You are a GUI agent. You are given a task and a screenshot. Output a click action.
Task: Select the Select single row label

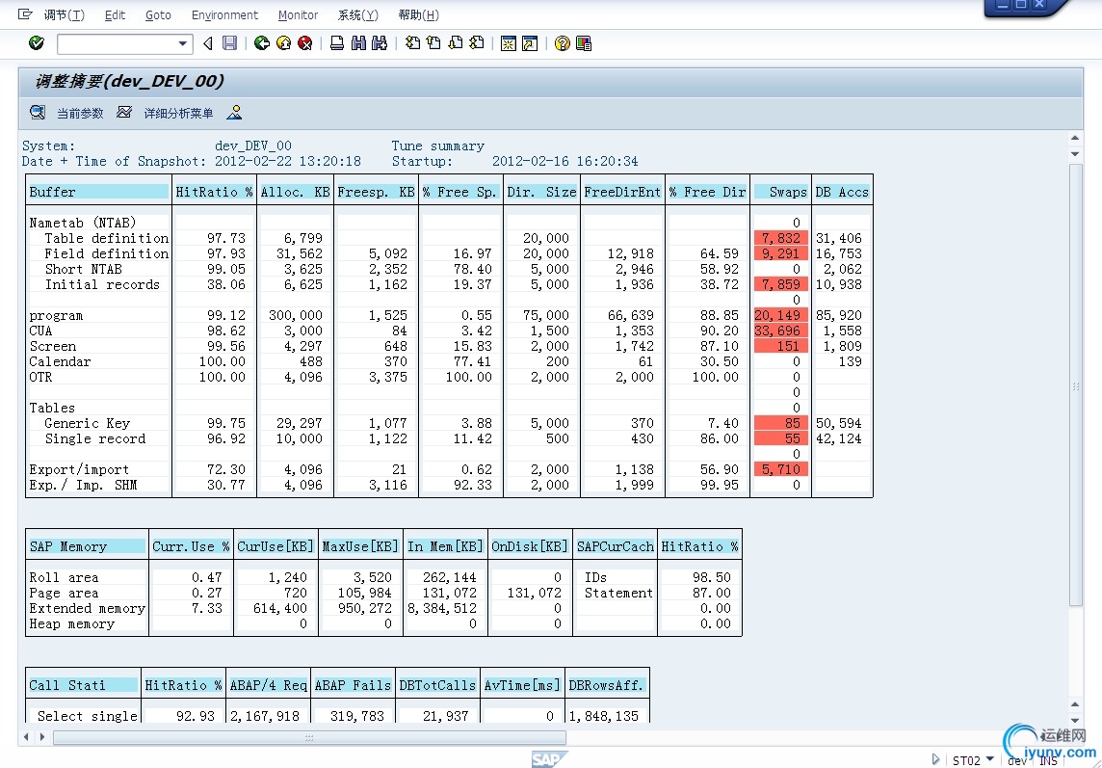(87, 716)
